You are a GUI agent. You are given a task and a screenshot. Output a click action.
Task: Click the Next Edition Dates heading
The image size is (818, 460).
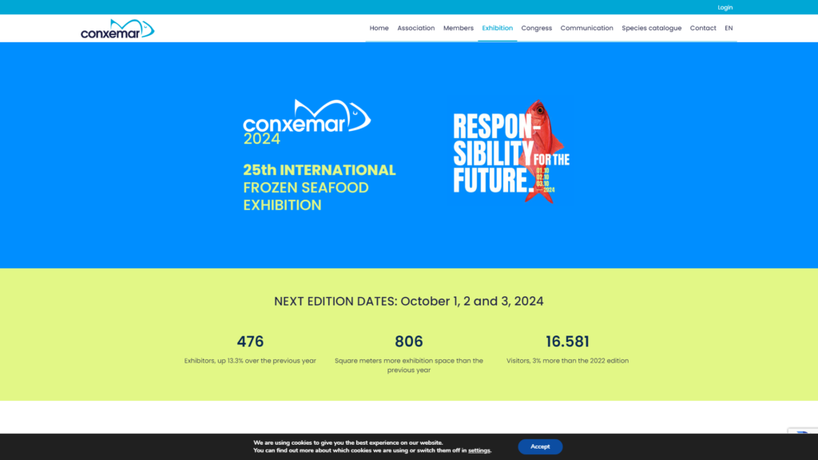[x=408, y=301]
